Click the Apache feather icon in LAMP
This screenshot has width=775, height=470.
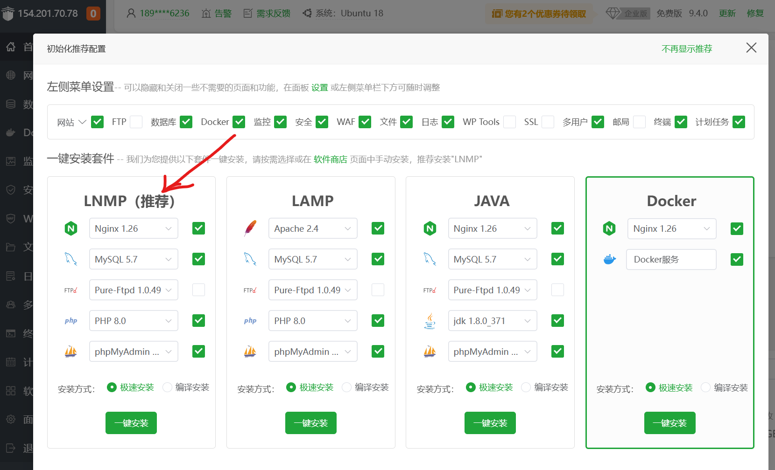(250, 228)
